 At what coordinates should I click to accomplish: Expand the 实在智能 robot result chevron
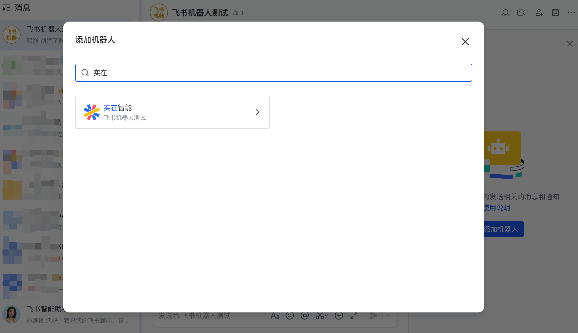[x=257, y=112]
